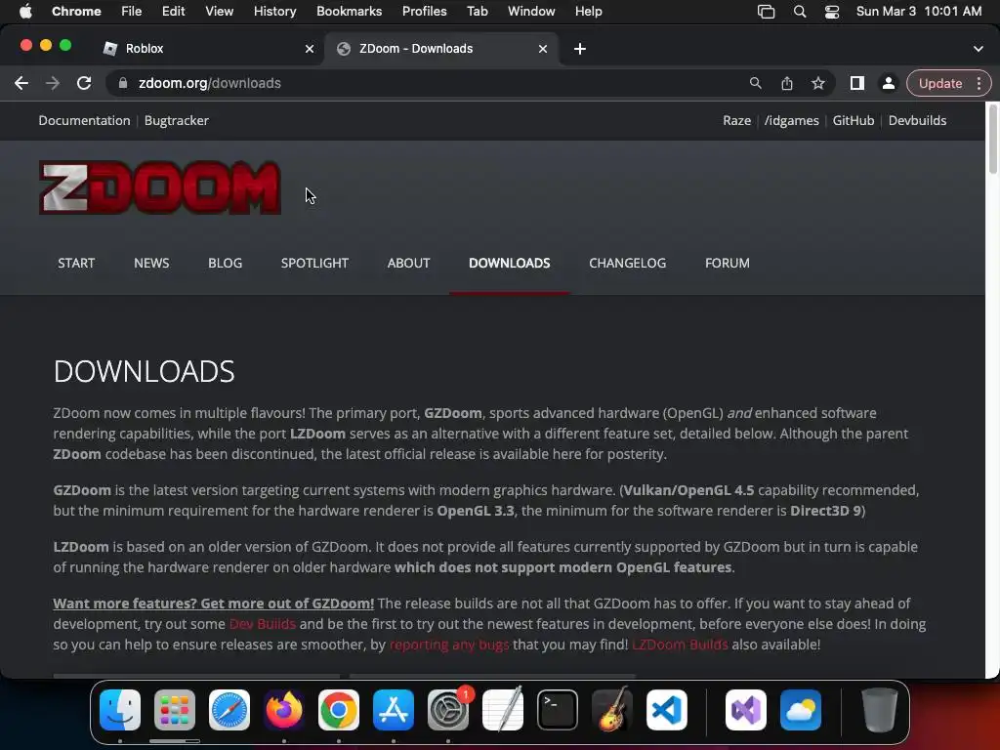
Task: Bookmark this page with star icon
Action: coord(818,83)
